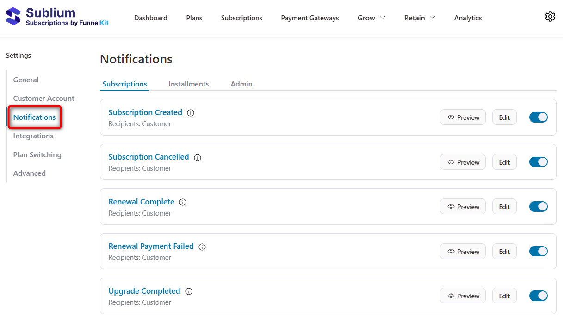Screen dimensions: 563x321
Task: Click the Sublium logo icon
Action: coord(13,17)
